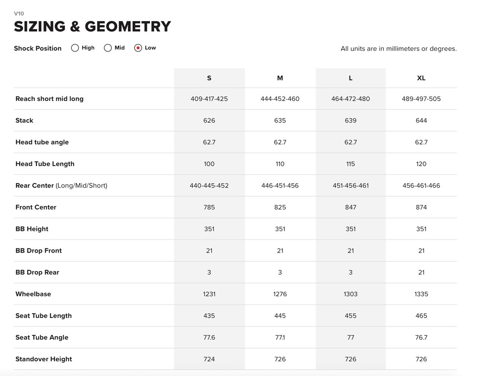Click the L size column header
The width and height of the screenshot is (502, 376).
tap(351, 78)
